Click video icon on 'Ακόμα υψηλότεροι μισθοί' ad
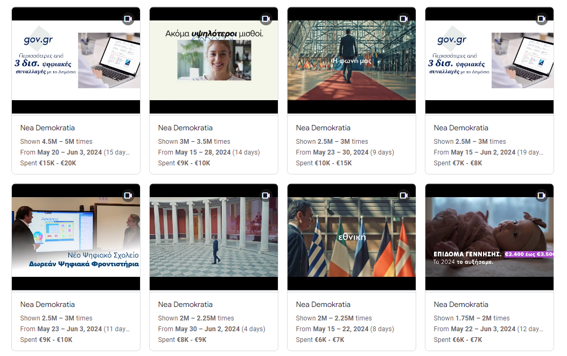Viewport: 567px width, 356px height. (266, 19)
